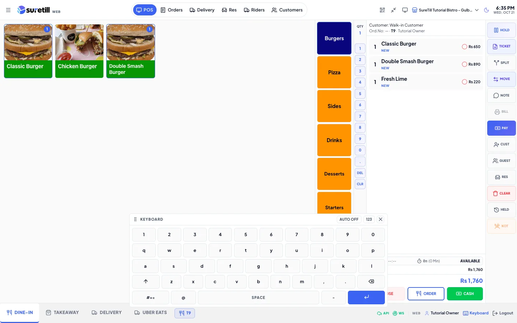Screen dimensions: 517x323
Task: Click the HOLD order button
Action: tap(502, 30)
